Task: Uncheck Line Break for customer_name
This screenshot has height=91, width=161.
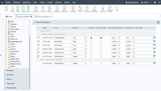Action: pos(91,38)
